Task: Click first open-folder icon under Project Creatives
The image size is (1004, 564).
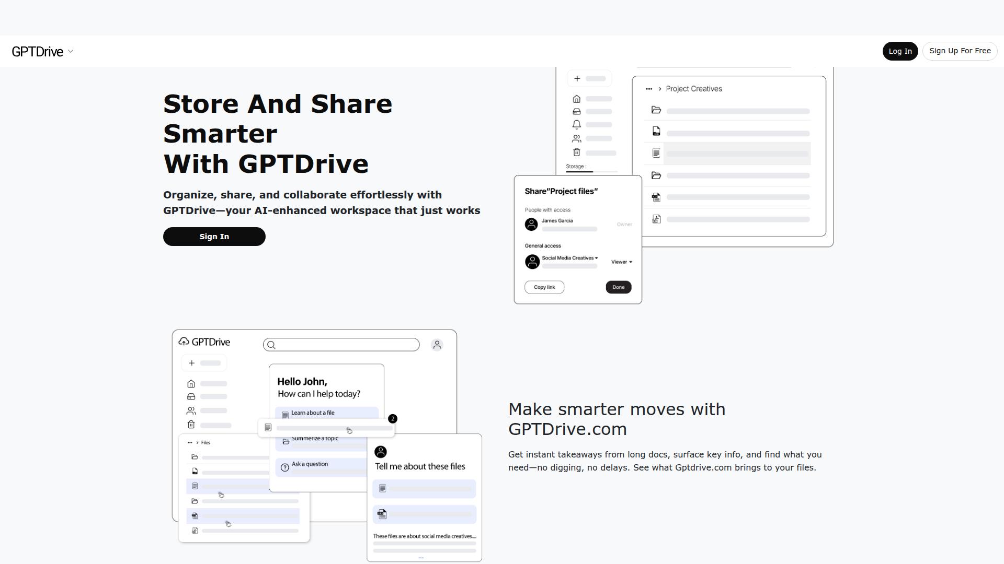Action: point(656,110)
